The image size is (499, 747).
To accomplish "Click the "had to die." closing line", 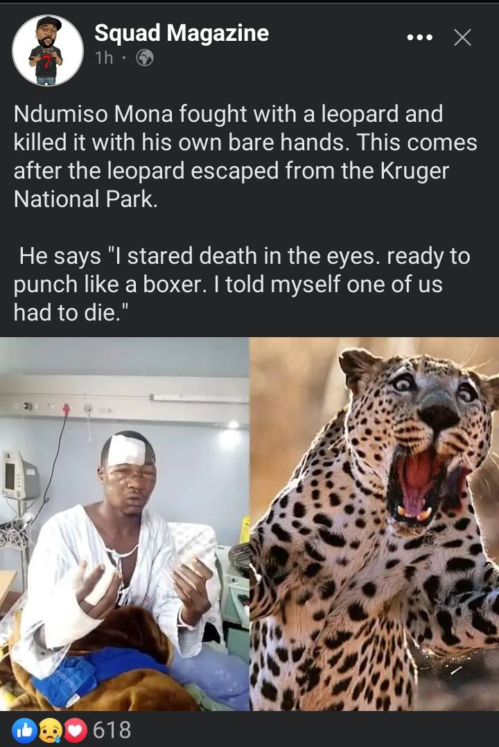I will (x=71, y=313).
